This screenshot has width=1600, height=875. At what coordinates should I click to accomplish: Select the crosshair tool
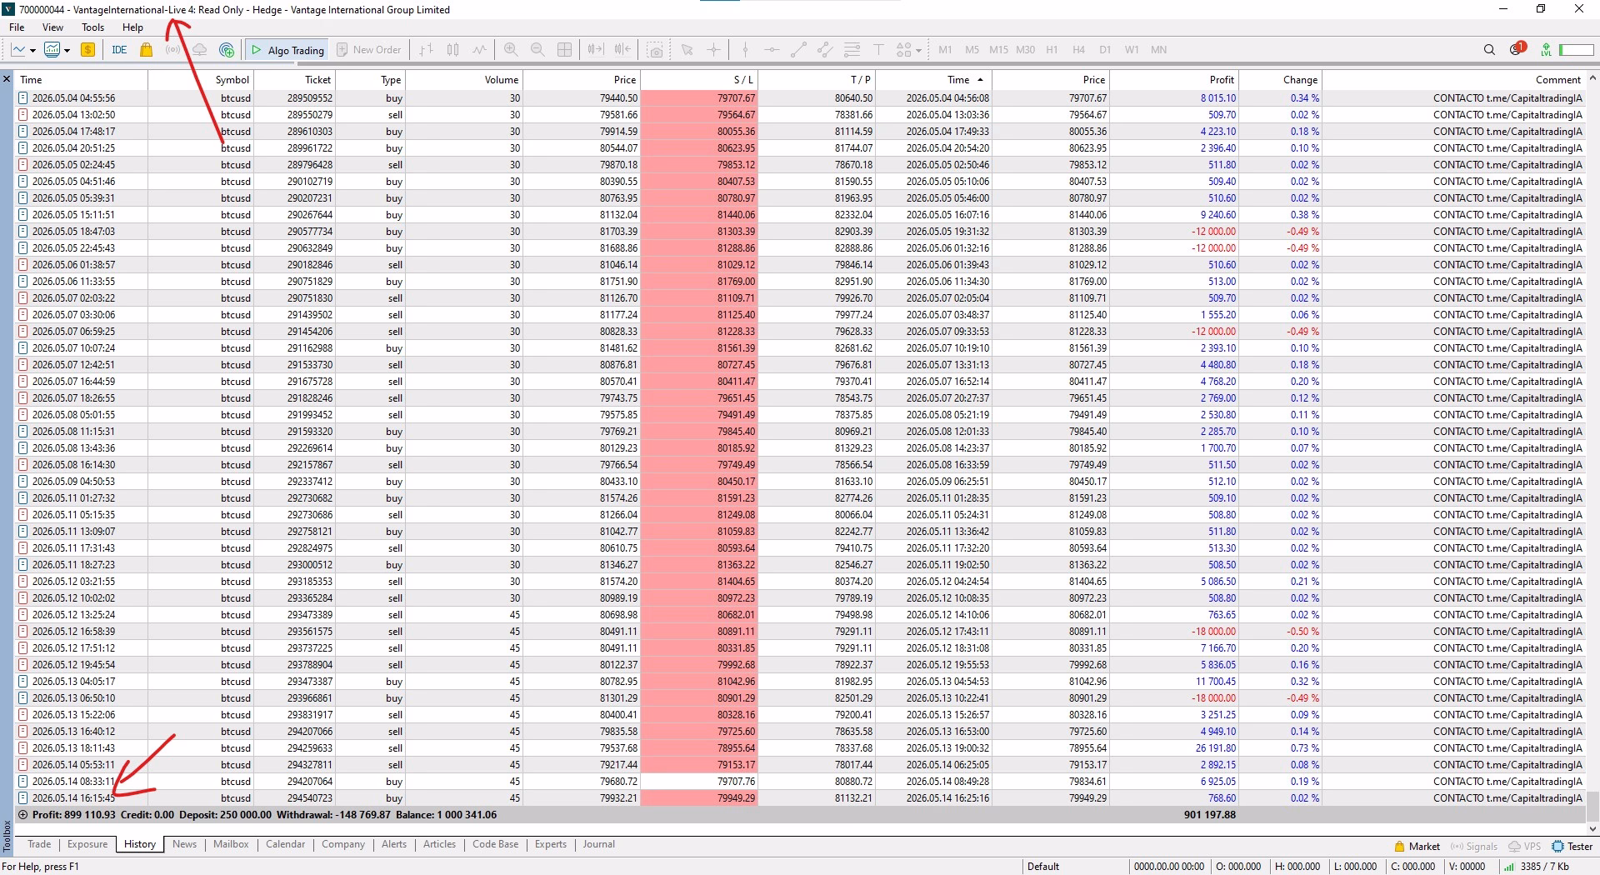click(x=713, y=50)
